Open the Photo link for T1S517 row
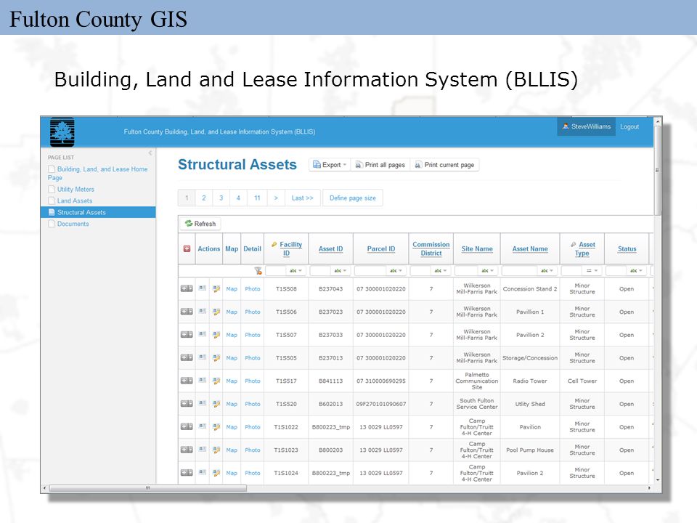 click(253, 381)
